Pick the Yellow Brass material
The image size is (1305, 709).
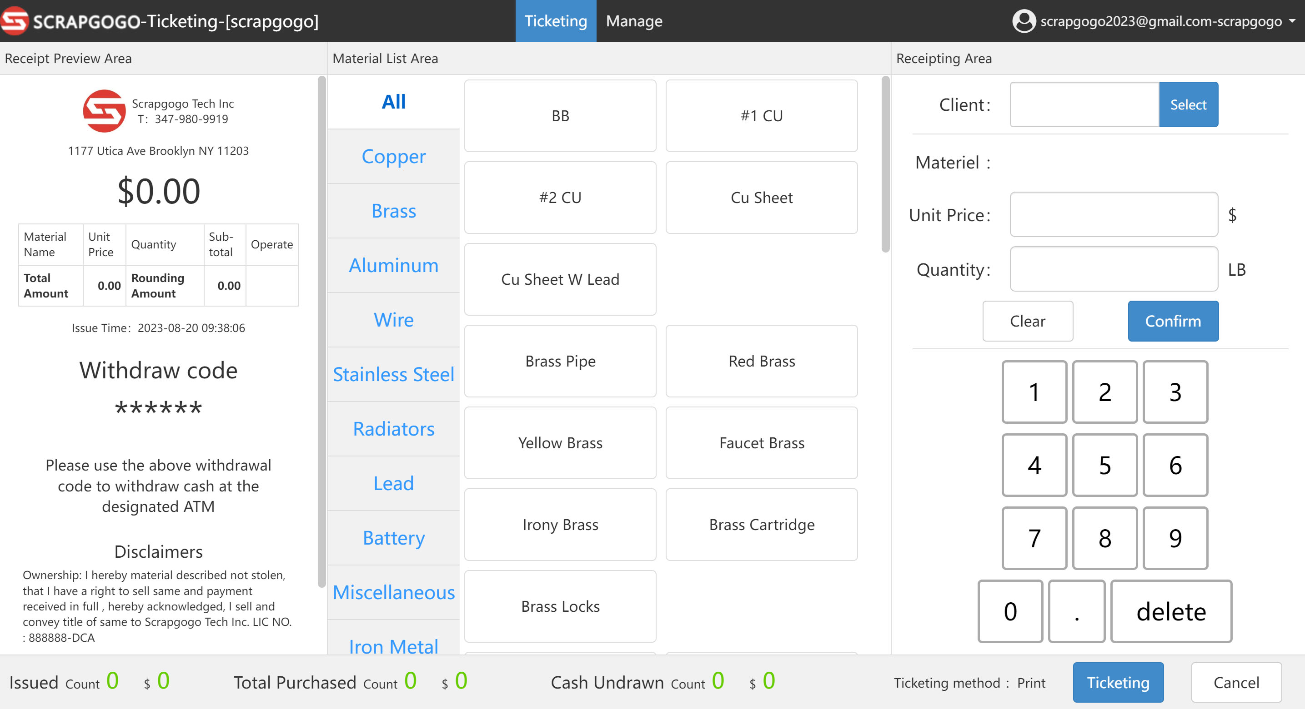pyautogui.click(x=560, y=443)
